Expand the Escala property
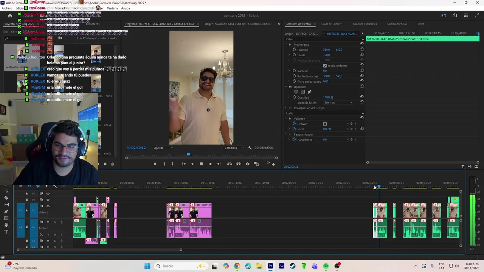 (289, 55)
